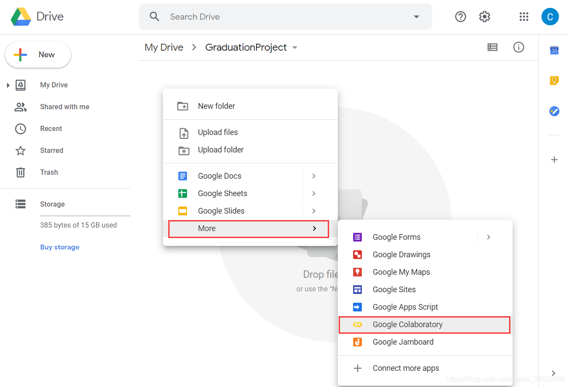
Task: Open the Starred section
Action: 52,151
